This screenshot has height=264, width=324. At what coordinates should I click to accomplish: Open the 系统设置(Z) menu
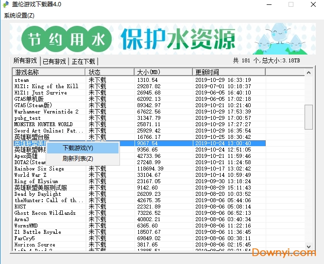[x=19, y=16]
